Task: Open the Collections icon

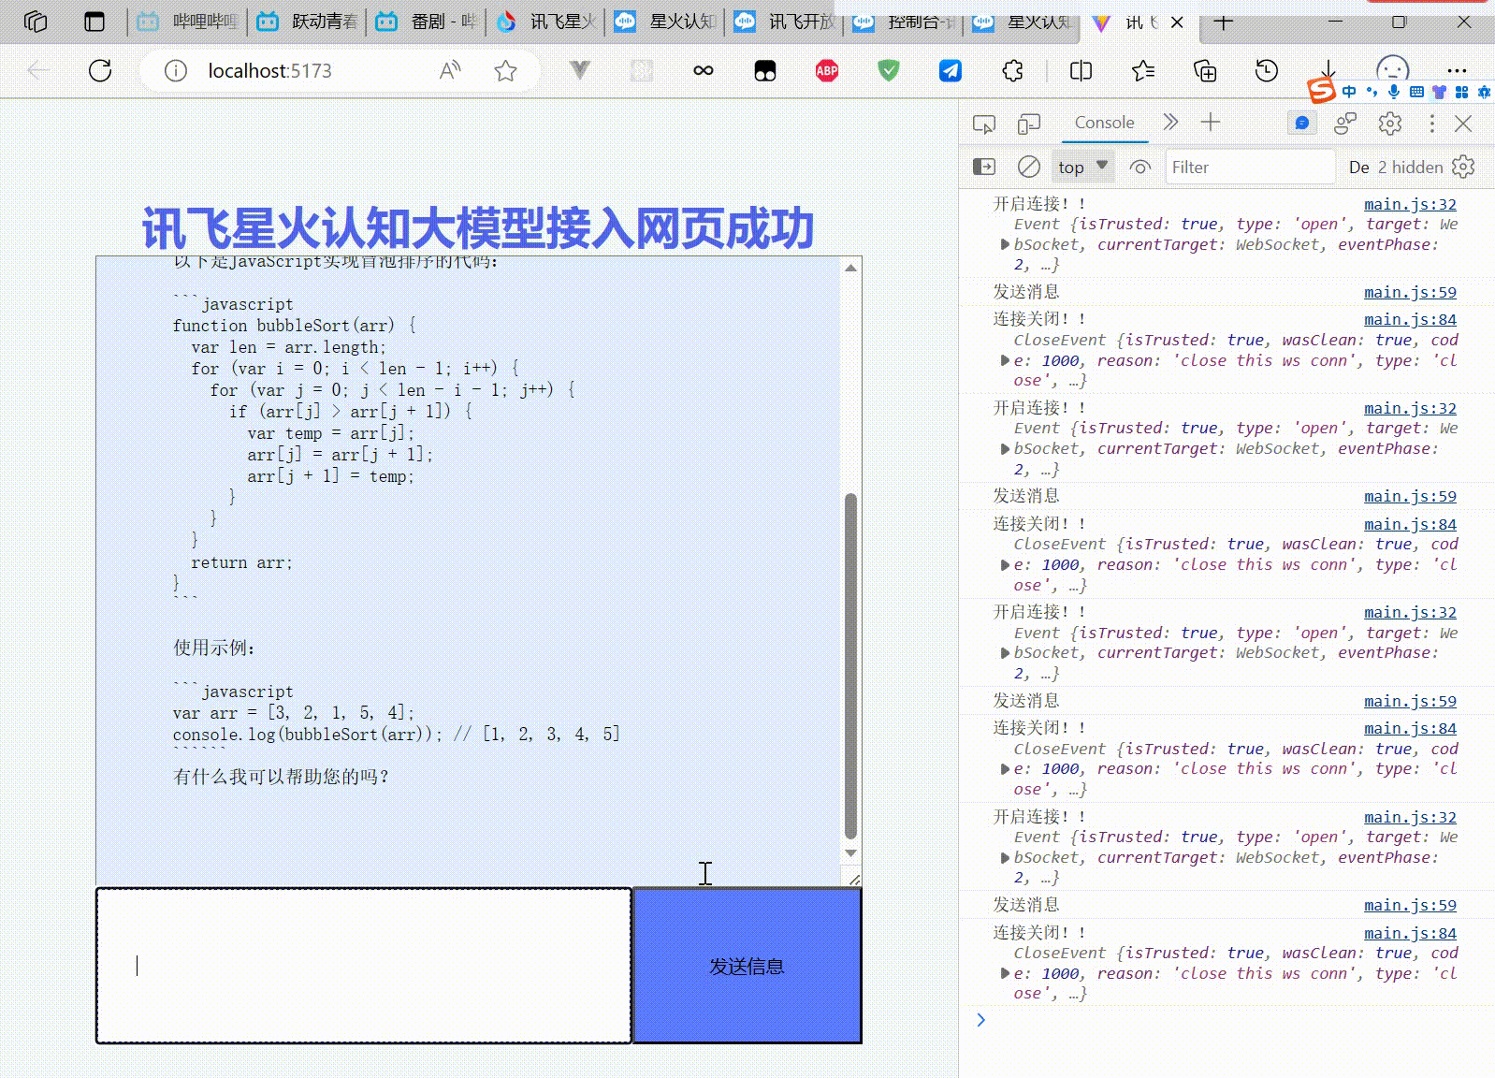Action: 1205,70
